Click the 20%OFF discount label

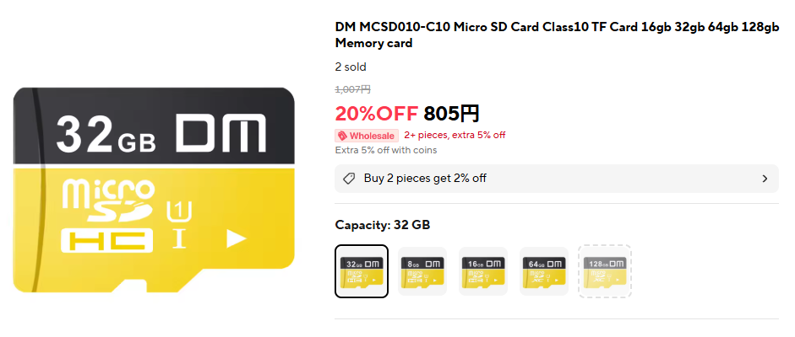pos(376,113)
